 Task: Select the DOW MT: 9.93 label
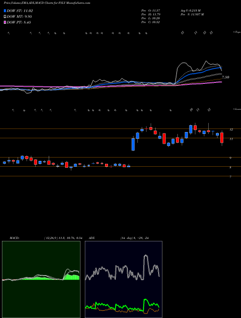click(x=19, y=17)
